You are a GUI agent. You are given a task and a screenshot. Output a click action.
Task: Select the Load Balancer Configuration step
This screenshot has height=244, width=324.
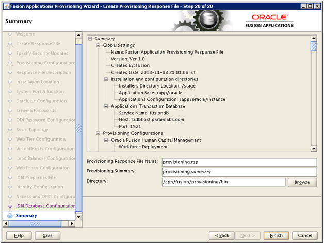pyautogui.click(x=46, y=159)
